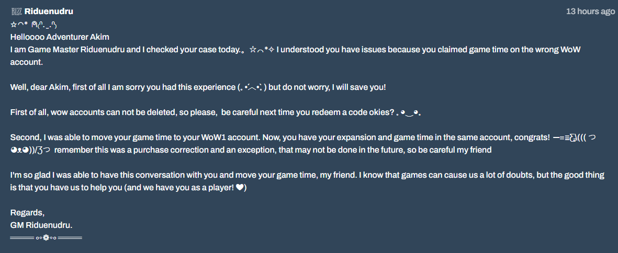The width and height of the screenshot is (618, 253).
Task: Click the "13 hours ago" post timestamp
Action: 590,11
